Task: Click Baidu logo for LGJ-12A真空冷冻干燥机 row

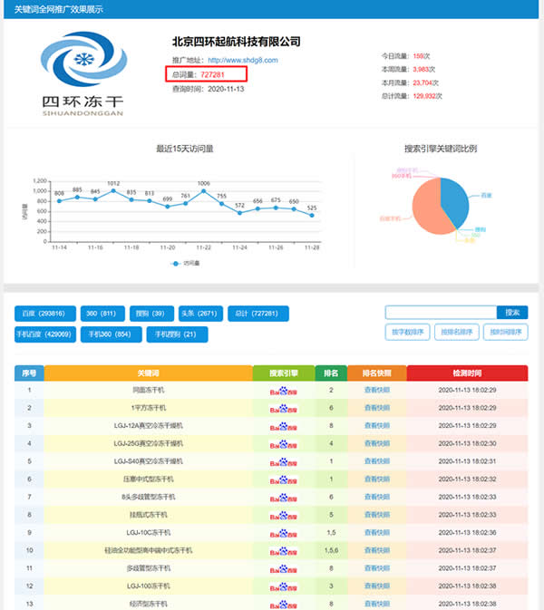Action: (x=284, y=426)
